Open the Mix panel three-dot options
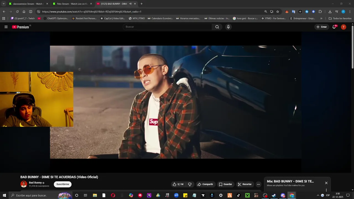The image size is (354, 199). (x=326, y=190)
